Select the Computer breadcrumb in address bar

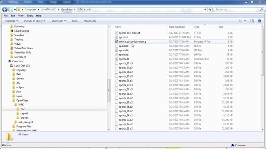pyautogui.click(x=30, y=10)
